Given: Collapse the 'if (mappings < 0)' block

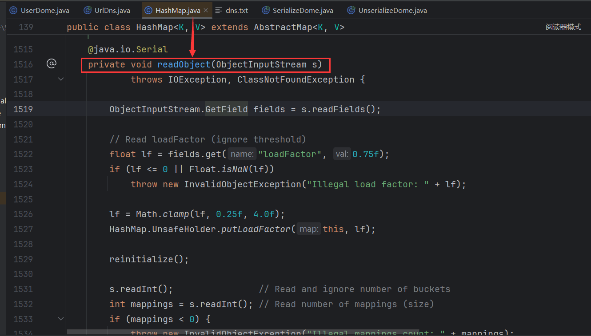Looking at the screenshot, I should click(61, 319).
